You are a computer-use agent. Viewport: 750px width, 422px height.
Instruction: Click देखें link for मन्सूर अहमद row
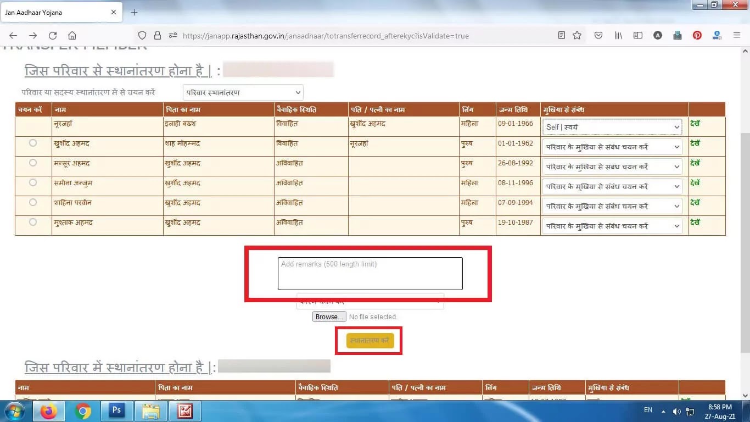695,163
